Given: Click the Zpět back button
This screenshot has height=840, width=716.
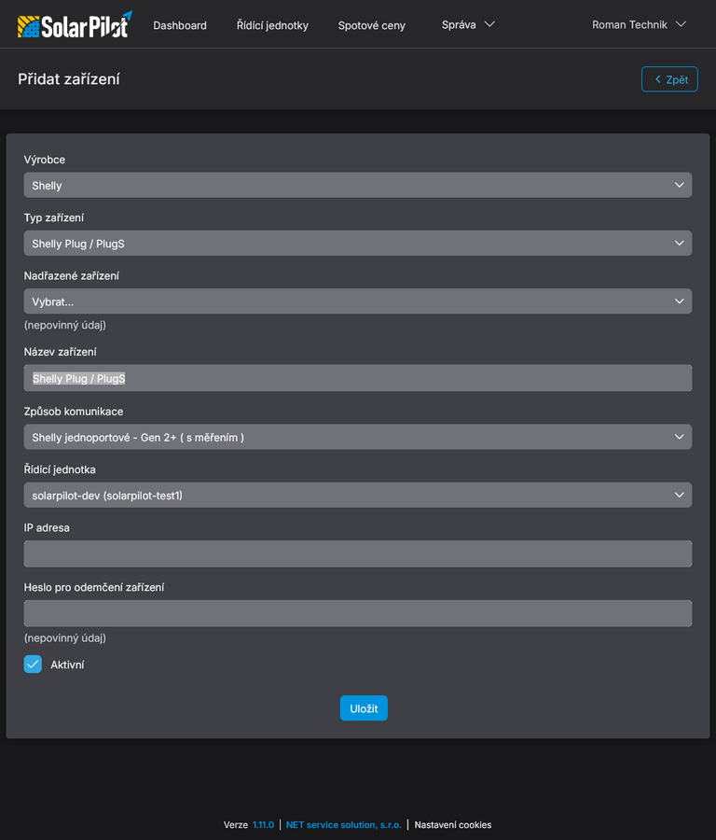Looking at the screenshot, I should click(669, 79).
